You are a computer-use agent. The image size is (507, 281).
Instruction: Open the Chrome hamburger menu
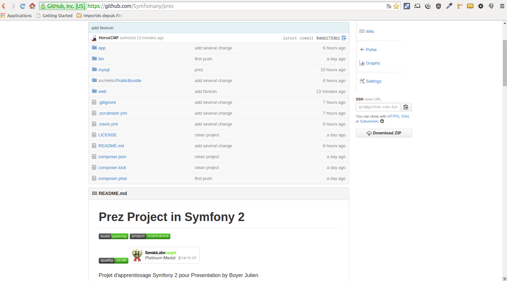click(502, 6)
